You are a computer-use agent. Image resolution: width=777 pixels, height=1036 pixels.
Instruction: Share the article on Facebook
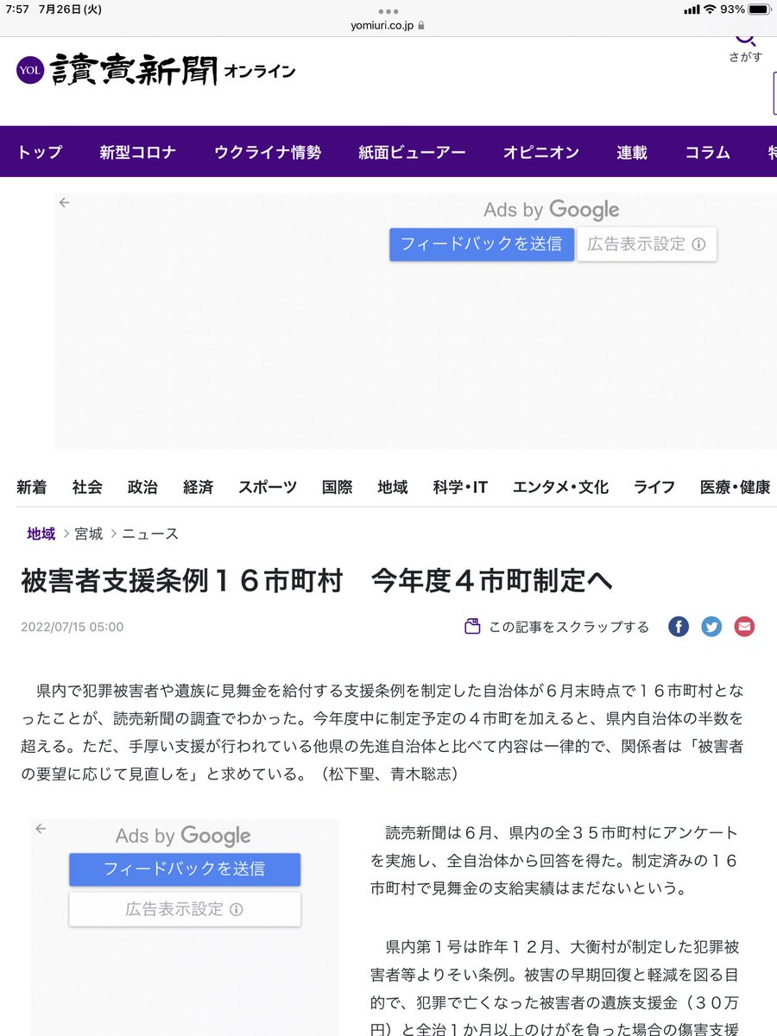pos(679,627)
